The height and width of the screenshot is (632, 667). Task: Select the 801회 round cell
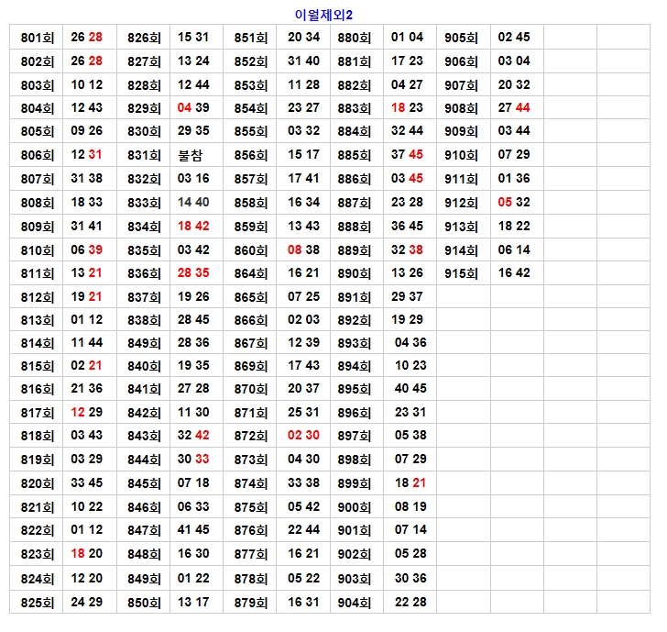(37, 38)
